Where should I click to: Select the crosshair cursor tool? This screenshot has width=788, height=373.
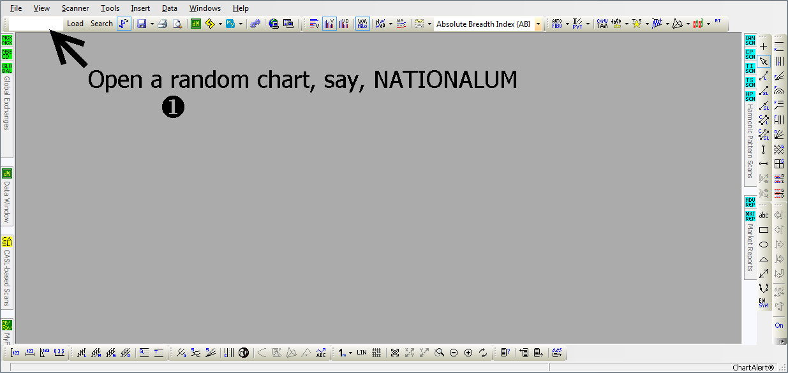pyautogui.click(x=764, y=47)
